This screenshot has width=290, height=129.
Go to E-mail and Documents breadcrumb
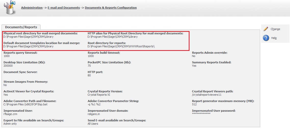click(x=64, y=8)
